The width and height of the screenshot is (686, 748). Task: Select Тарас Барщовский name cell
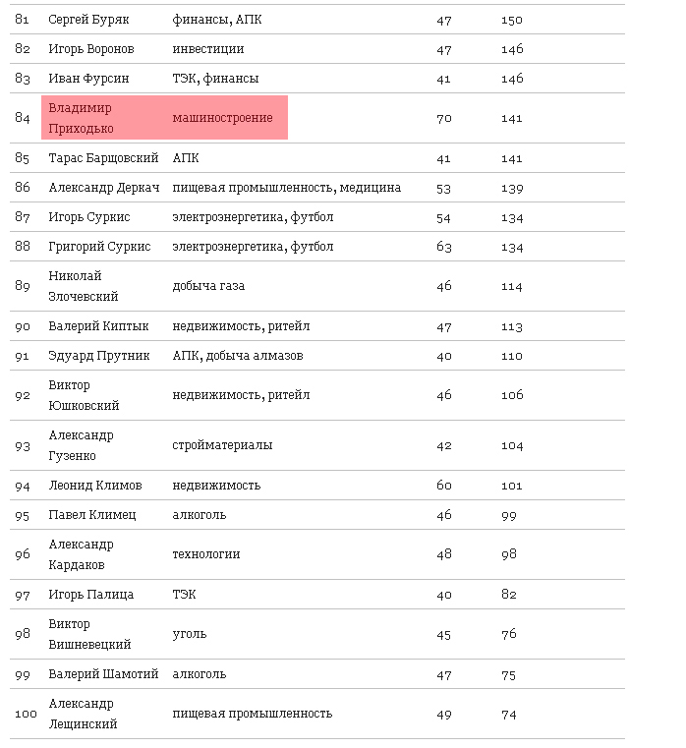click(102, 158)
